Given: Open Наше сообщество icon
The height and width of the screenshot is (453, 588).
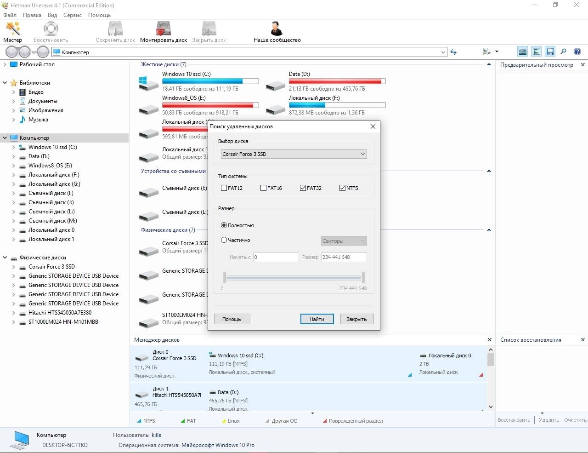Looking at the screenshot, I should [x=277, y=29].
